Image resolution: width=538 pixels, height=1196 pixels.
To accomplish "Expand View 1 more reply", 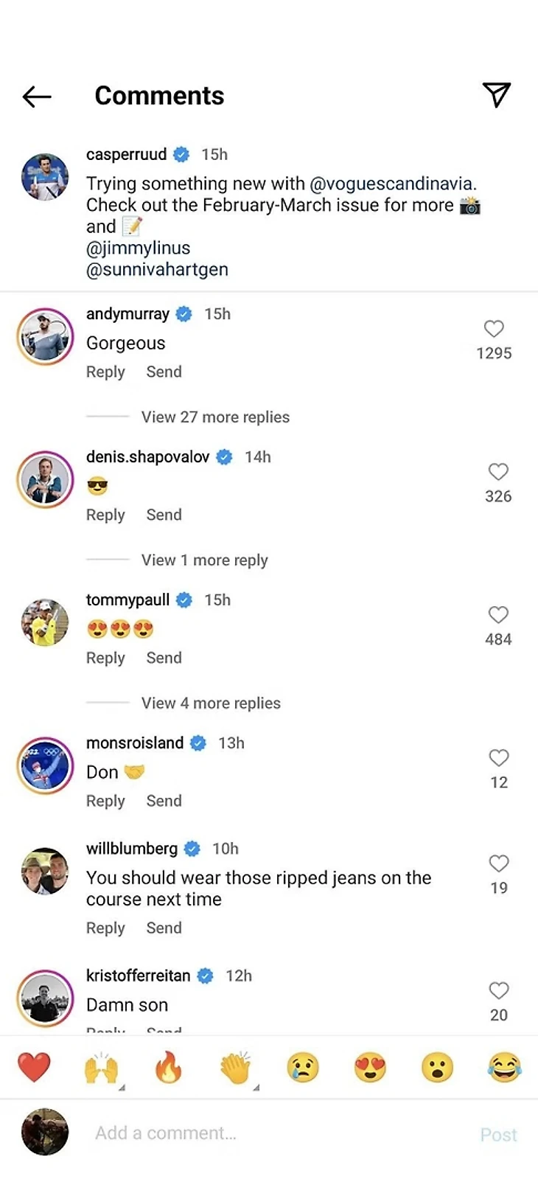I will (x=204, y=560).
